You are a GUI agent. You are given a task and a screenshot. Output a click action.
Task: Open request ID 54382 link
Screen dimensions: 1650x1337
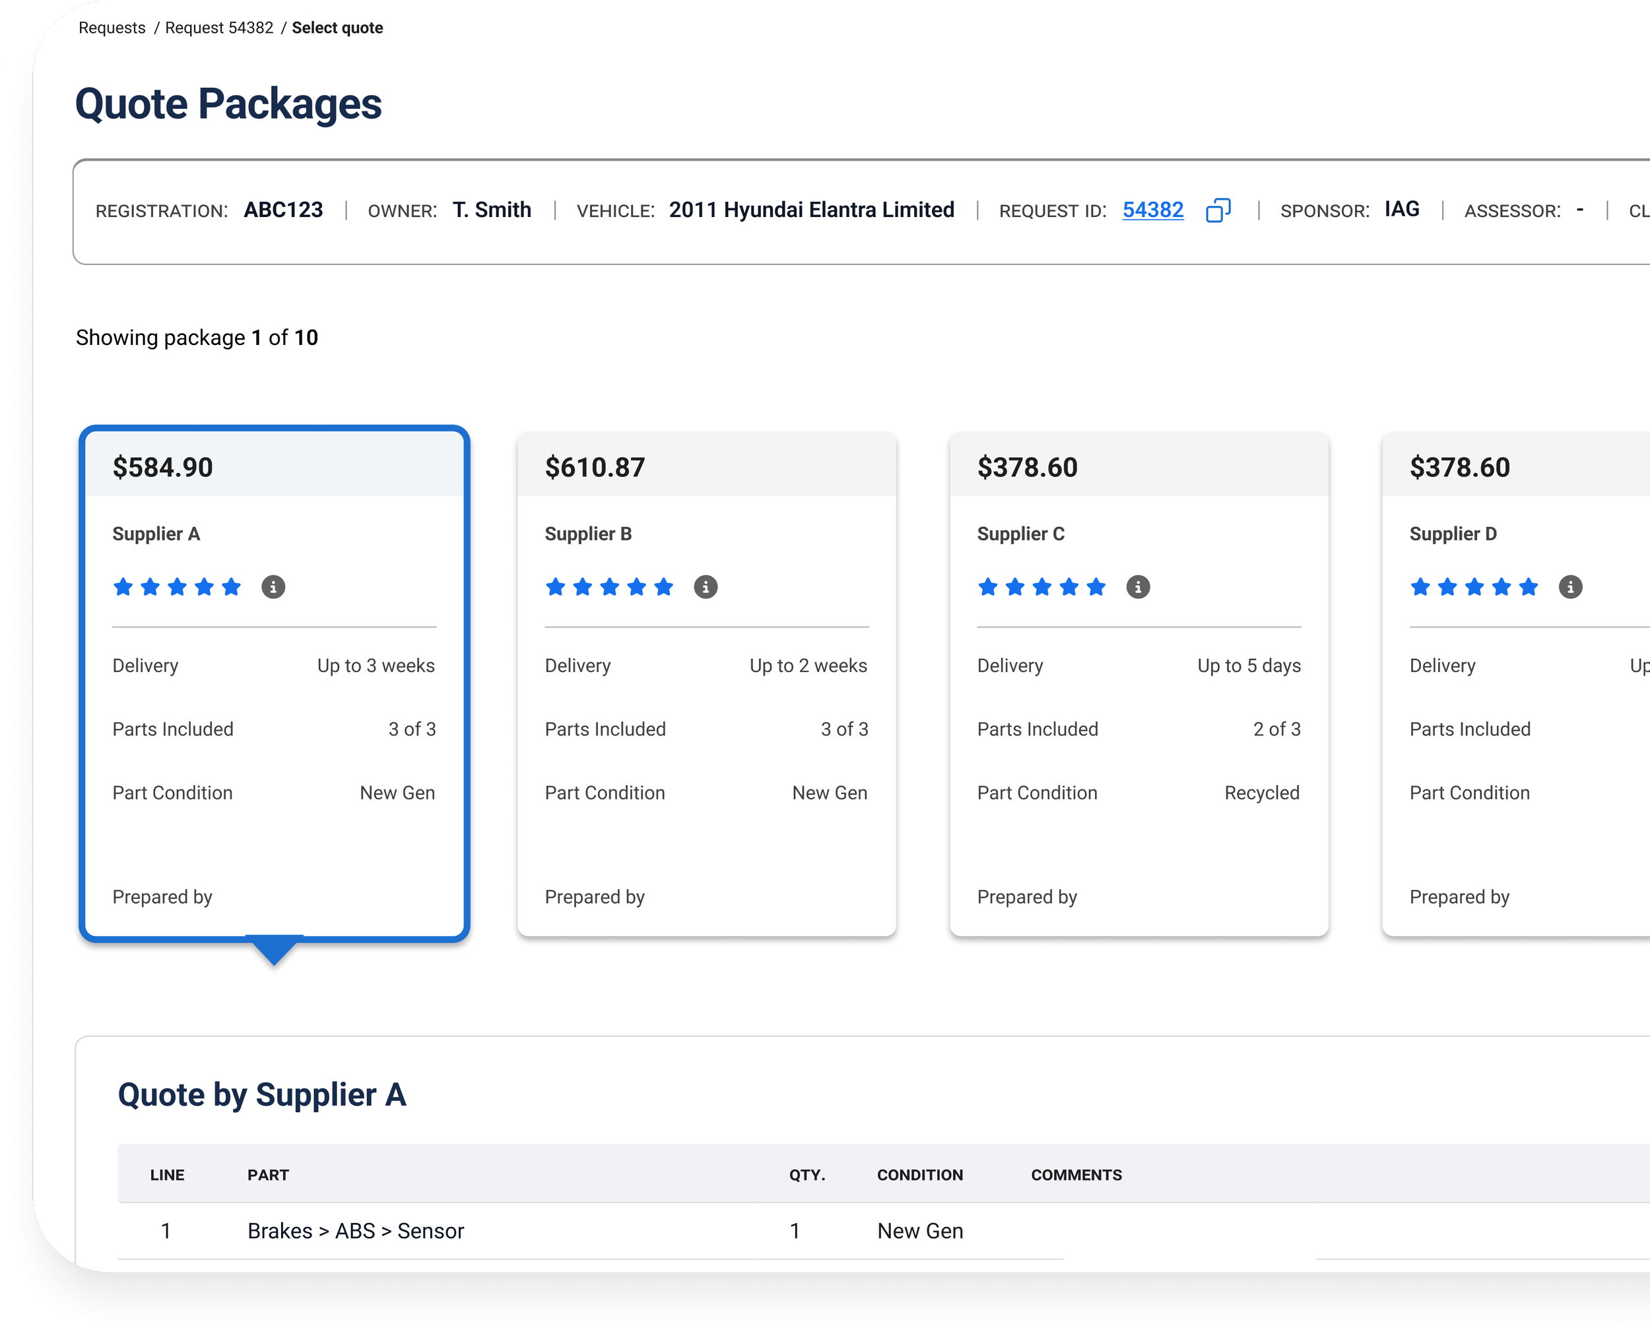(1152, 210)
